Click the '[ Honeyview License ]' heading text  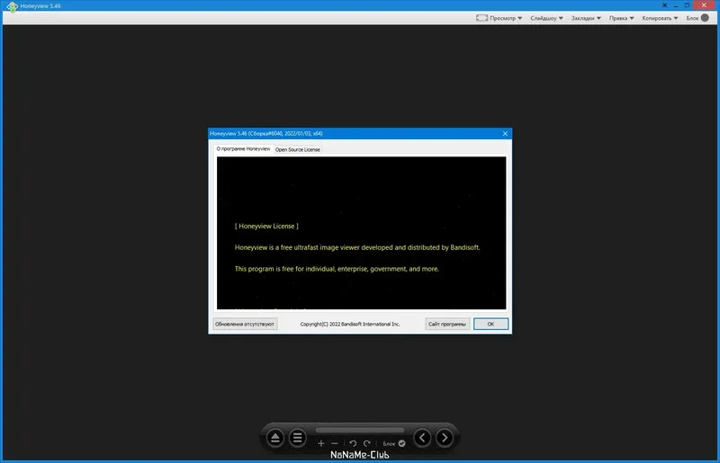(x=266, y=227)
